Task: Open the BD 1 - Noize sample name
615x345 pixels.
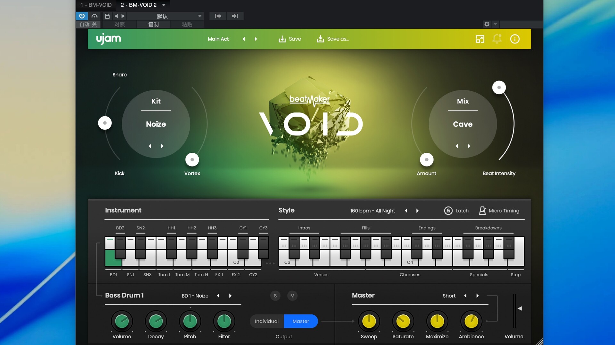Action: pyautogui.click(x=195, y=296)
